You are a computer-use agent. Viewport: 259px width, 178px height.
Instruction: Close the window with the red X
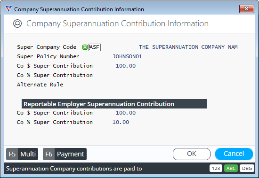click(x=247, y=9)
